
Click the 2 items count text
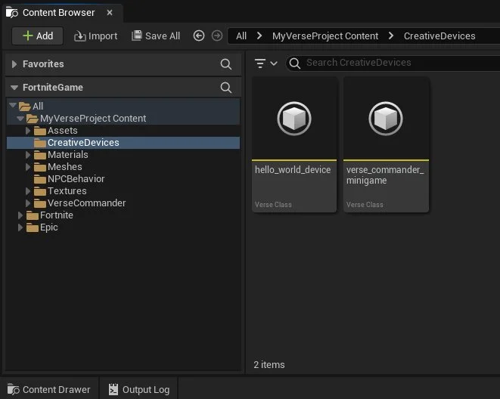[269, 364]
